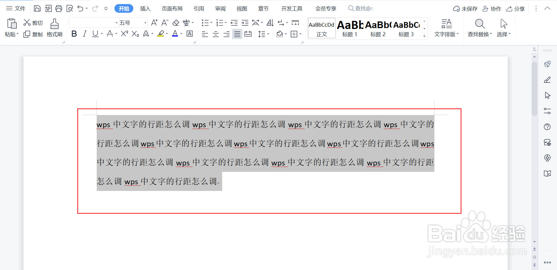Click the paragraph shading fill button
557x270 pixels.
(x=279, y=34)
